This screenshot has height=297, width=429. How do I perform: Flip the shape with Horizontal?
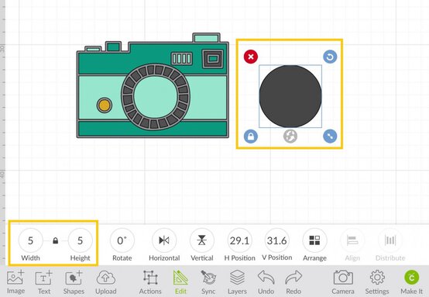164,240
